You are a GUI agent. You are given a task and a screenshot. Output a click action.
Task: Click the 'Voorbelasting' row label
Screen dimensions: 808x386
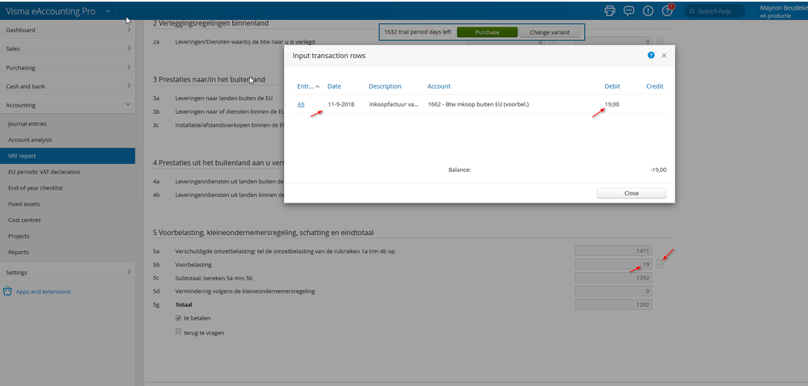tap(193, 265)
